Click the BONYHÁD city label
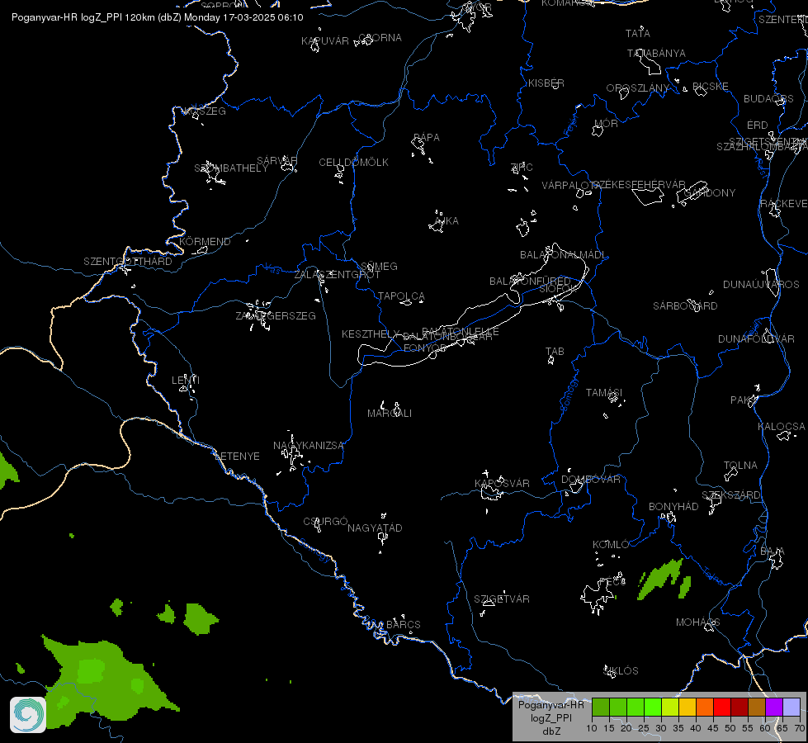 click(x=673, y=506)
